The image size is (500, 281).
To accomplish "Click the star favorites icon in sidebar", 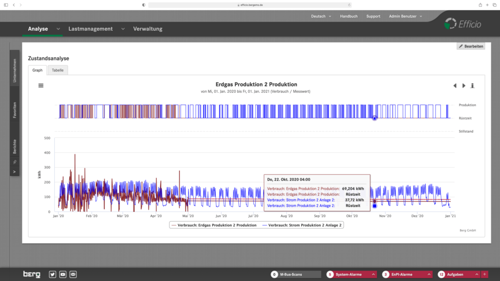I will pyautogui.click(x=15, y=161).
